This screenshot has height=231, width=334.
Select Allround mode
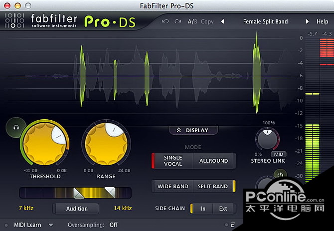(214, 161)
